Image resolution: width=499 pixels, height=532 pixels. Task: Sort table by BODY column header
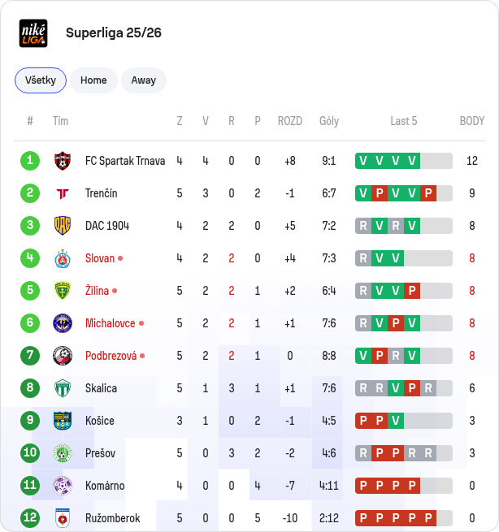[x=472, y=121]
